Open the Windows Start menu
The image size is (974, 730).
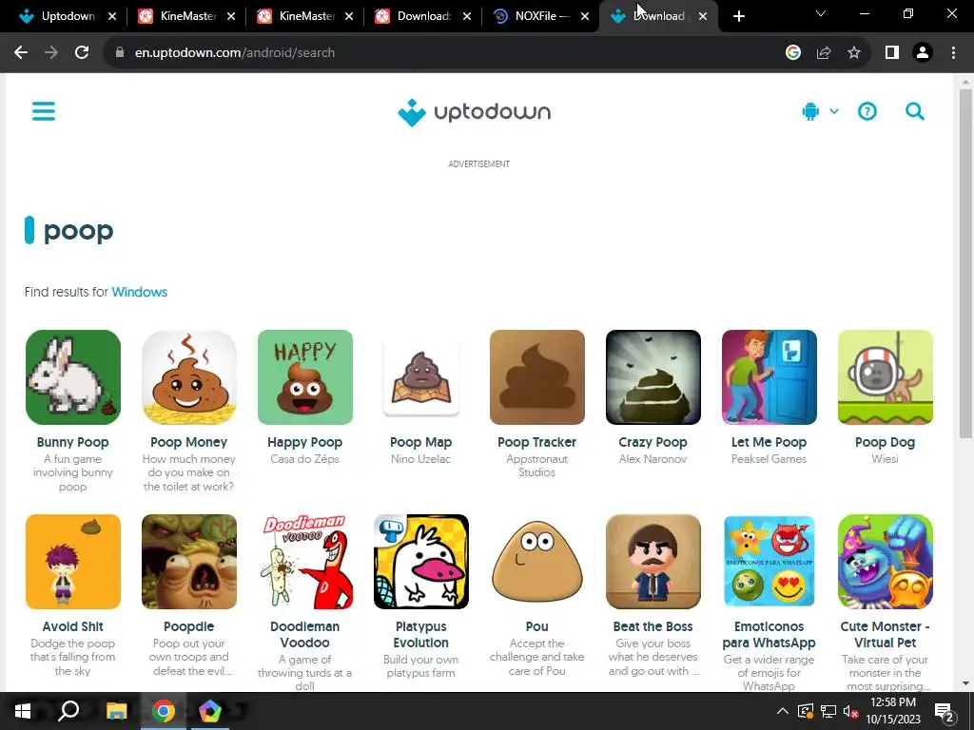(23, 711)
